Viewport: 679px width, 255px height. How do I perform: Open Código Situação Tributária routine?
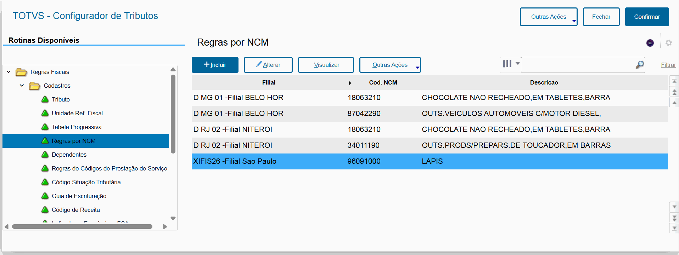tap(86, 182)
